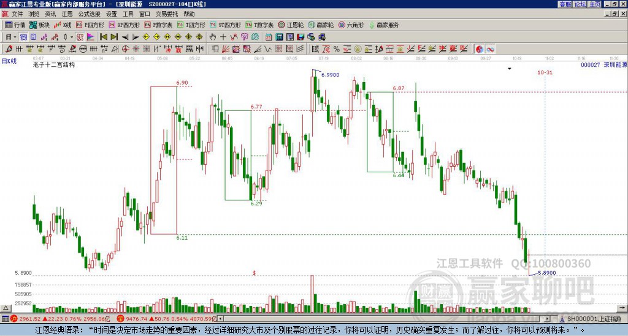Image resolution: width=628 pixels, height=336 pixels.
Task: Click the black right-pointing arrow icon
Action: 136,37
